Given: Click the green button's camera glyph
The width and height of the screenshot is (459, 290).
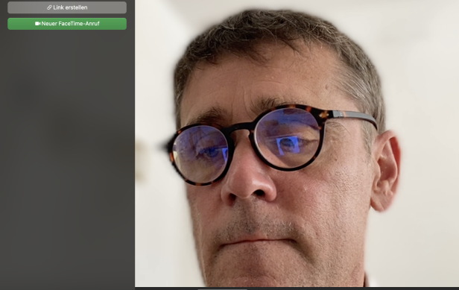Looking at the screenshot, I should [37, 23].
